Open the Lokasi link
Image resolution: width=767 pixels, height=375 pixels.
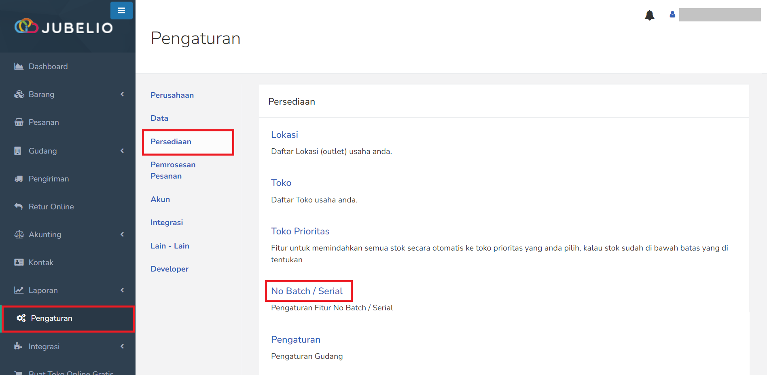click(x=284, y=135)
